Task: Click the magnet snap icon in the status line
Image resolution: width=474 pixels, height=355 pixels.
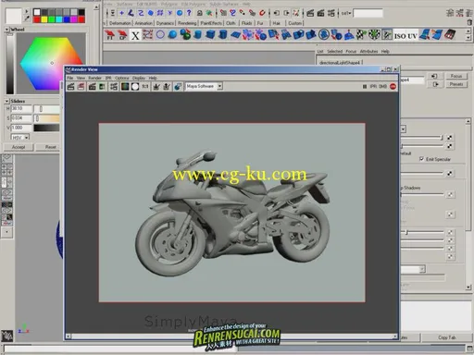Action: [x=262, y=13]
